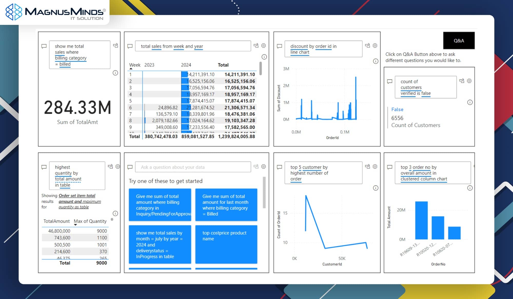Click scrollbar of the total sales table
513x299 pixels.
click(261, 68)
